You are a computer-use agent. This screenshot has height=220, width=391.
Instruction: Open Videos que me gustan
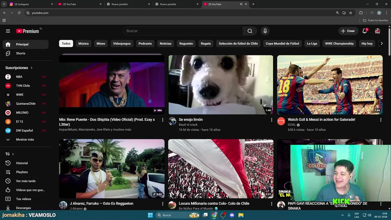pyautogui.click(x=26, y=190)
